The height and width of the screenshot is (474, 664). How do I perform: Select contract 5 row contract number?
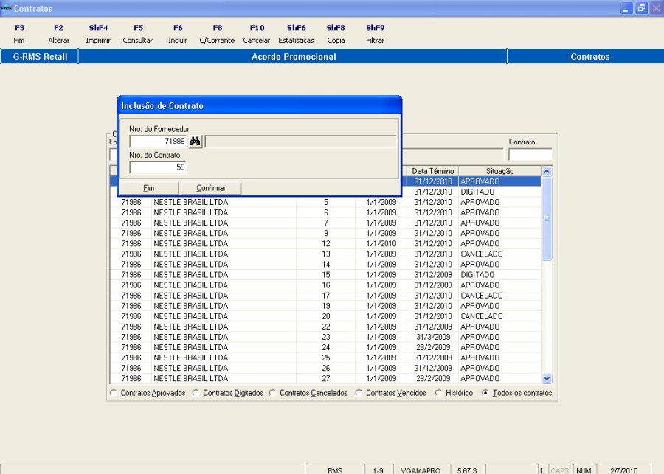click(x=325, y=202)
